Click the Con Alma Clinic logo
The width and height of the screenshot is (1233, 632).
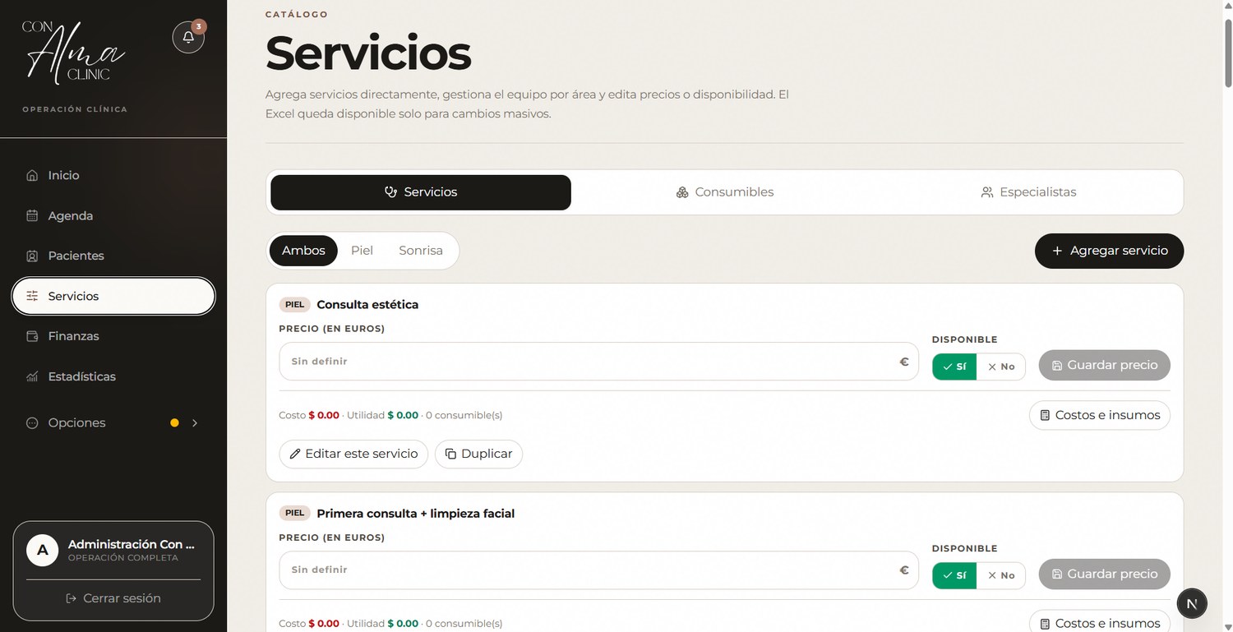pos(73,53)
